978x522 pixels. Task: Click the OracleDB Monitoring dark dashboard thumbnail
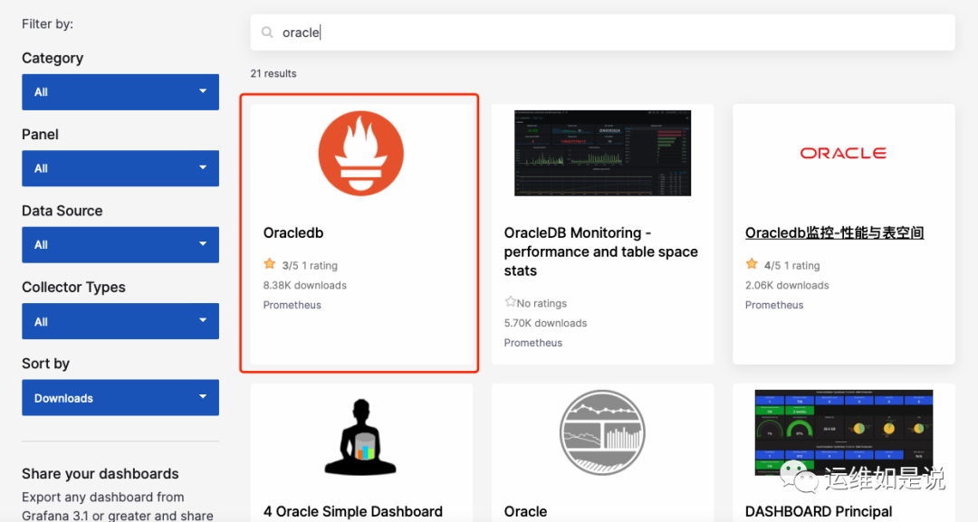click(602, 153)
